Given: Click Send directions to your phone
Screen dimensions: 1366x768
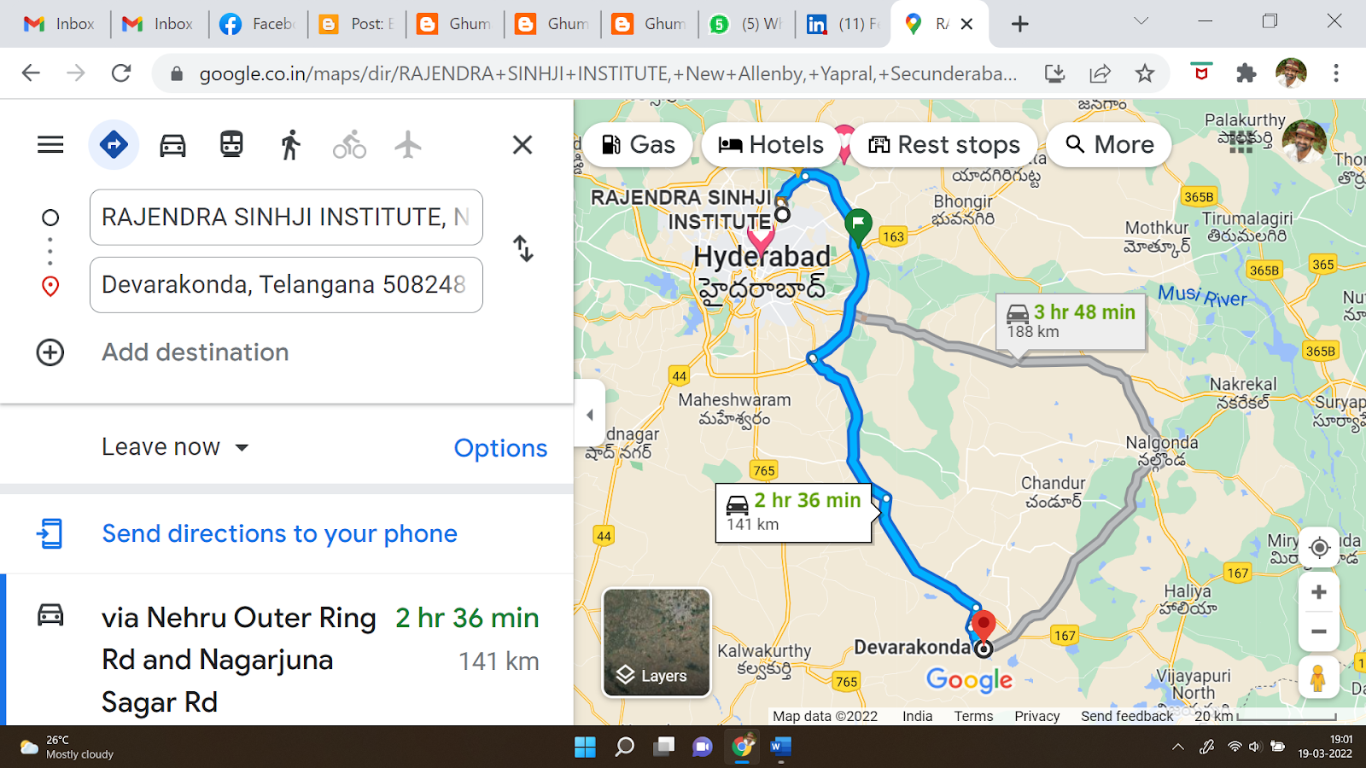Looking at the screenshot, I should tap(279, 534).
